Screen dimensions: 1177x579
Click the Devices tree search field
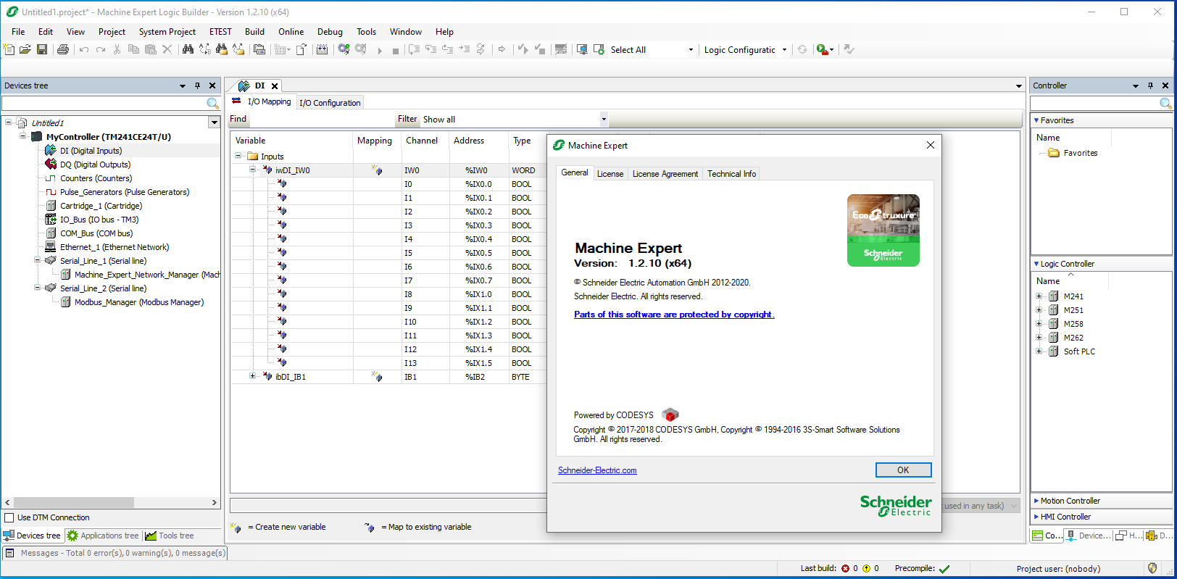pyautogui.click(x=104, y=104)
